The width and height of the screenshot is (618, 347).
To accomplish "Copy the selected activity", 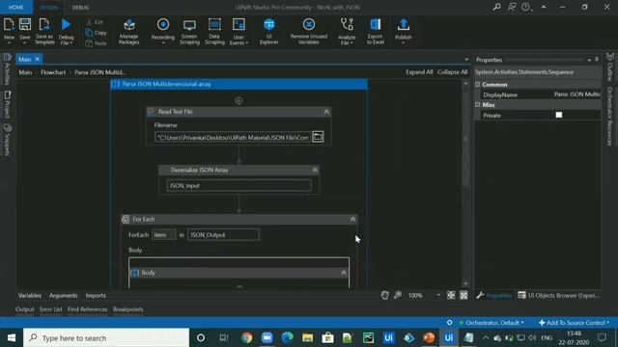I will (96, 33).
